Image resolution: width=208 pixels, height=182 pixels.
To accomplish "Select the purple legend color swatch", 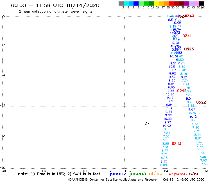I will (x=187, y=3).
